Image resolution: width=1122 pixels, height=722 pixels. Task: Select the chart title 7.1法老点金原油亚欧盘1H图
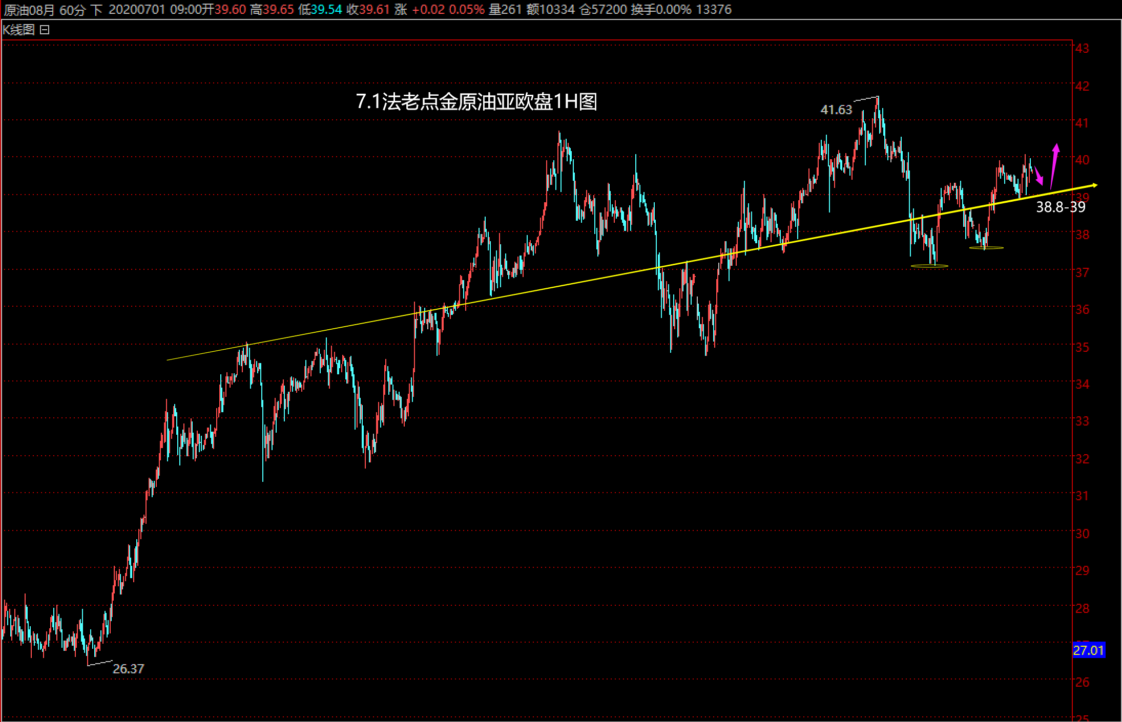(476, 101)
